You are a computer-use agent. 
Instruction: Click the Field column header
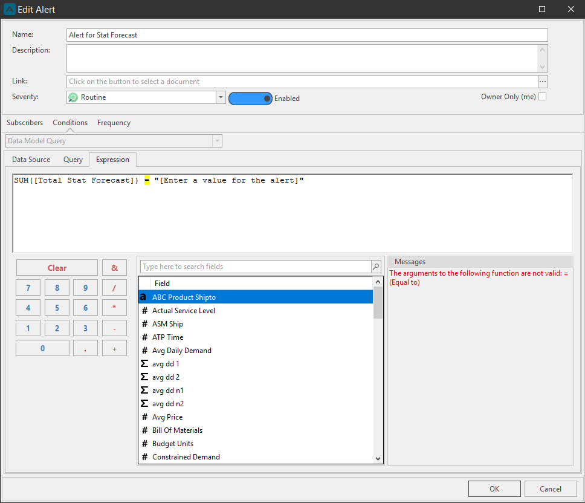[x=261, y=283]
